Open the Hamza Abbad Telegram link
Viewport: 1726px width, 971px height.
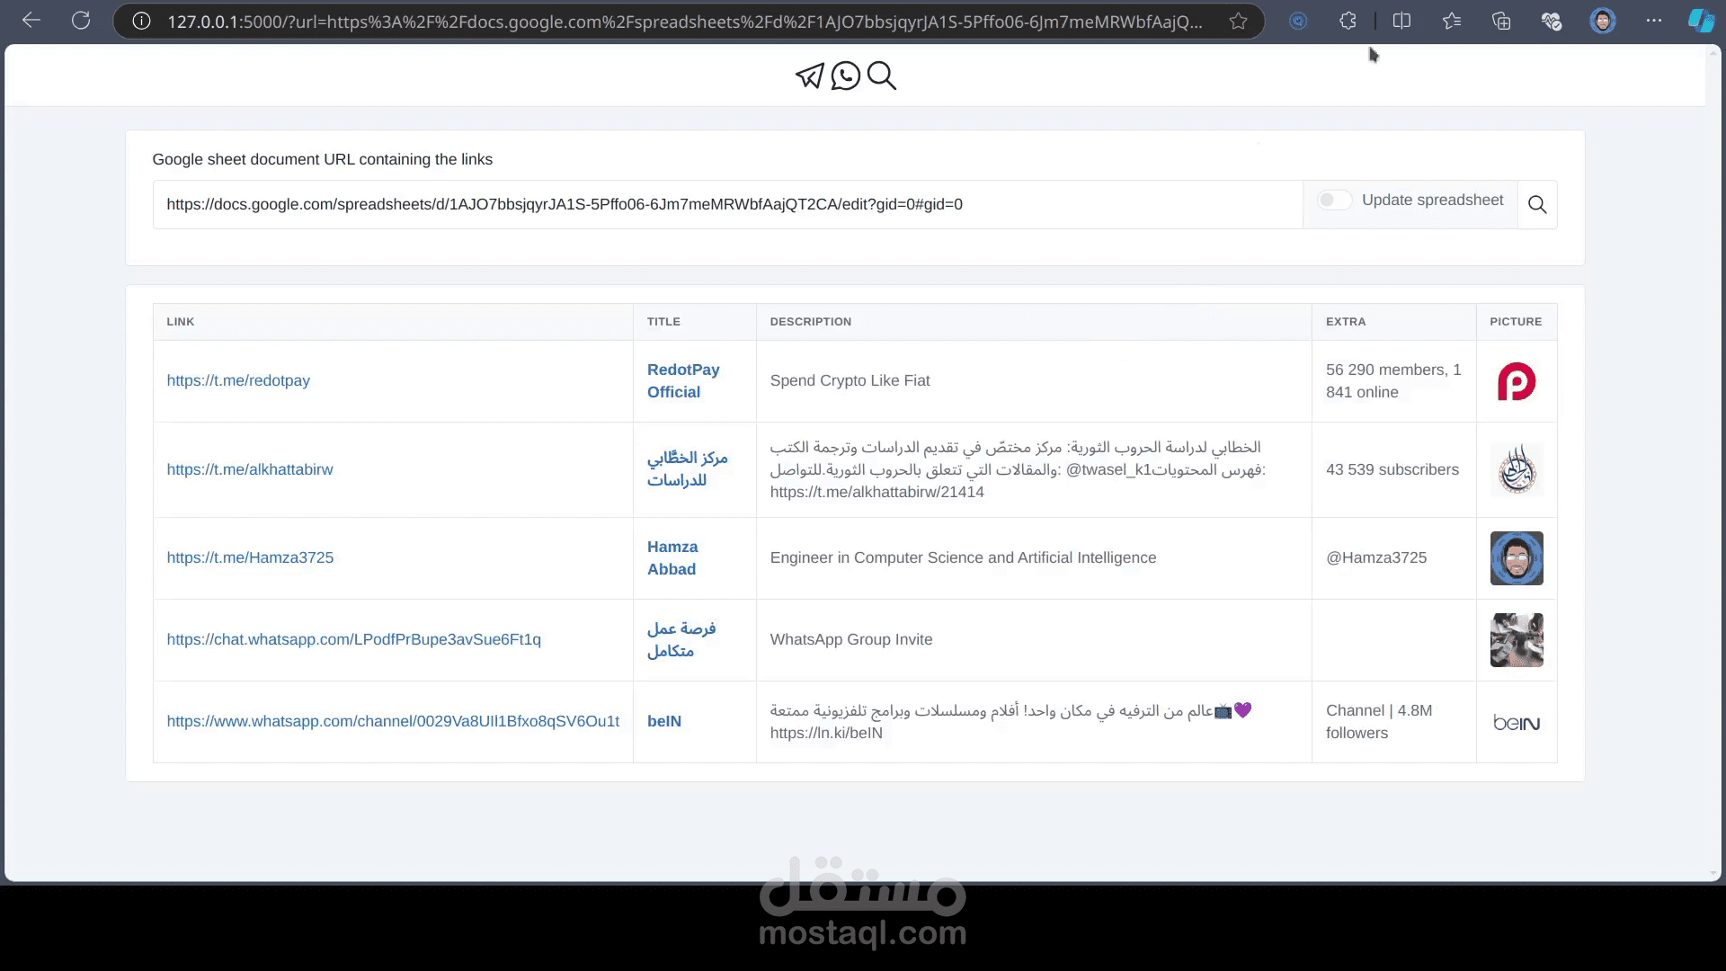pyautogui.click(x=250, y=557)
